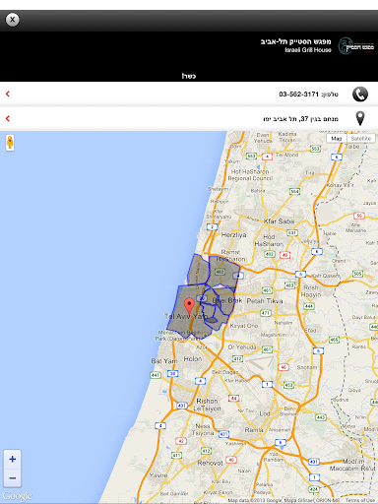
Task: Close the view with the X button
Action: coord(13,20)
